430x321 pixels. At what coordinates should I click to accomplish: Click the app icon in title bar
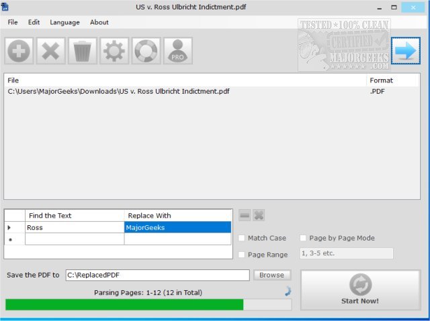(5, 6)
